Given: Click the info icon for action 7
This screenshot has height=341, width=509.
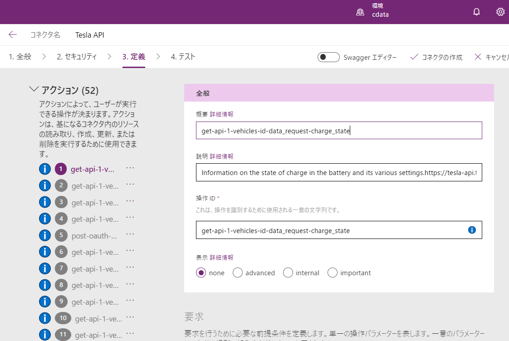Looking at the screenshot, I should 45,268.
